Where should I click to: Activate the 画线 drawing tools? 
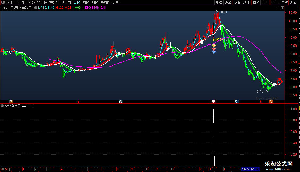256,2
